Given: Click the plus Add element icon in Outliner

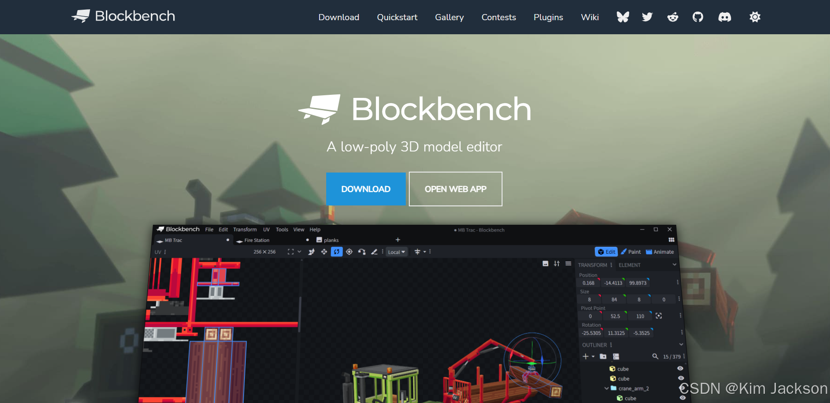Looking at the screenshot, I should click(586, 356).
